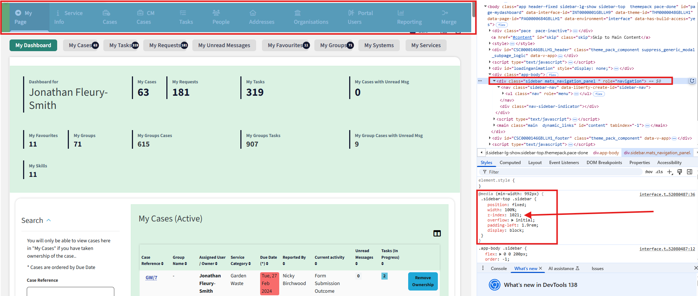Open Reporting navigation item
698x296 pixels.
coord(409,18)
